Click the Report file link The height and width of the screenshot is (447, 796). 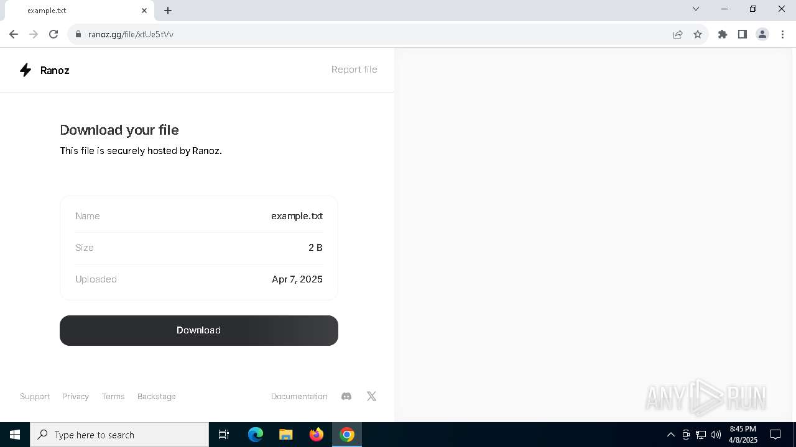pyautogui.click(x=354, y=70)
